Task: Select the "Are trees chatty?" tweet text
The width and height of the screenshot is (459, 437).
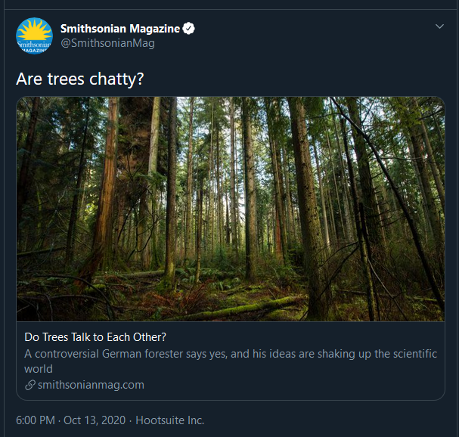Action: point(80,79)
